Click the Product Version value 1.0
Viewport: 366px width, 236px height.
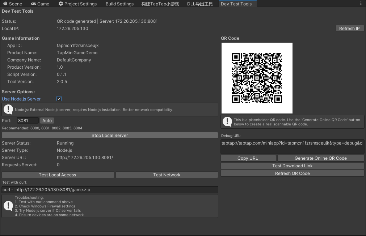pyautogui.click(x=60, y=67)
